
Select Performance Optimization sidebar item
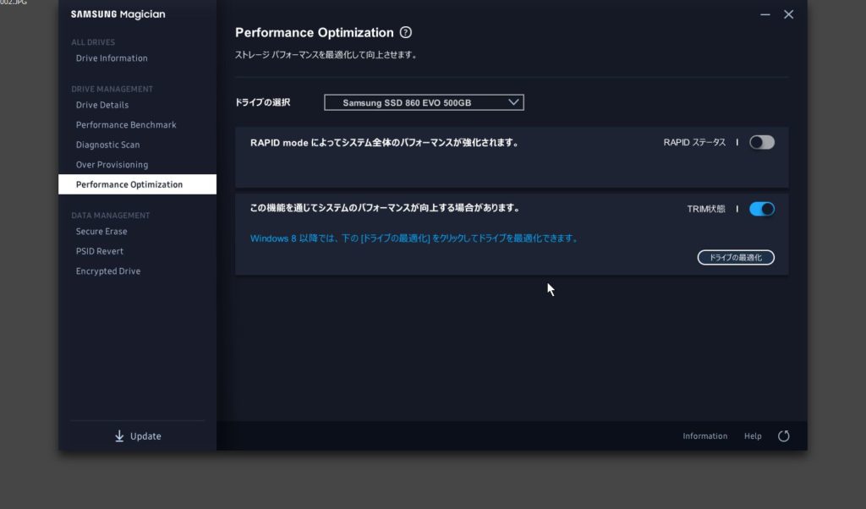pyautogui.click(x=138, y=184)
